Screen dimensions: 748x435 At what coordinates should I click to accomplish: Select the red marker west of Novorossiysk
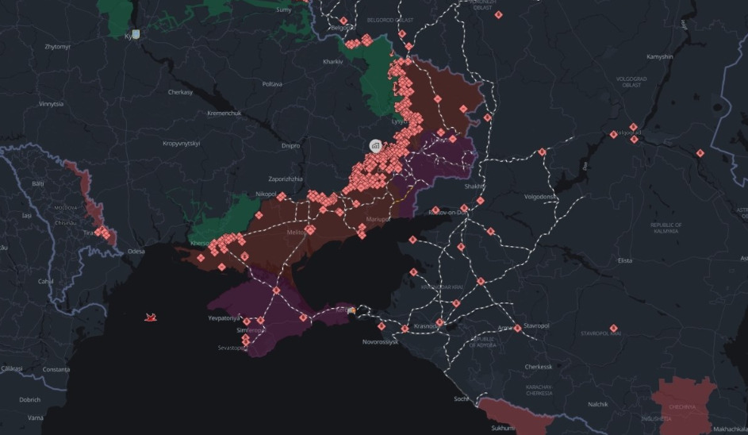(380, 325)
